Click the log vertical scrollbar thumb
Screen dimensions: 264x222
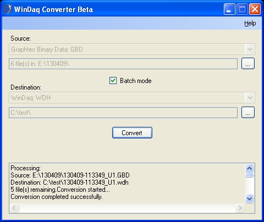coord(250,175)
